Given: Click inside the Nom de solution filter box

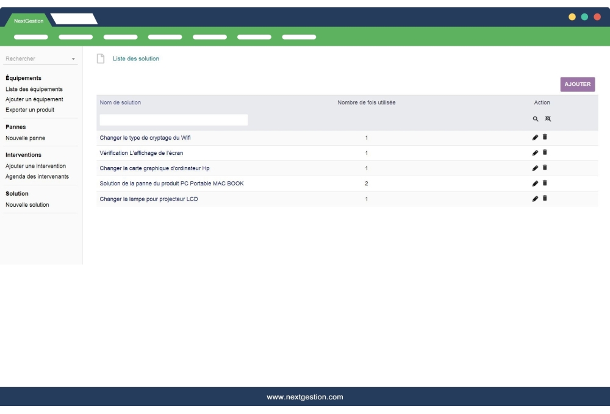Looking at the screenshot, I should [173, 120].
